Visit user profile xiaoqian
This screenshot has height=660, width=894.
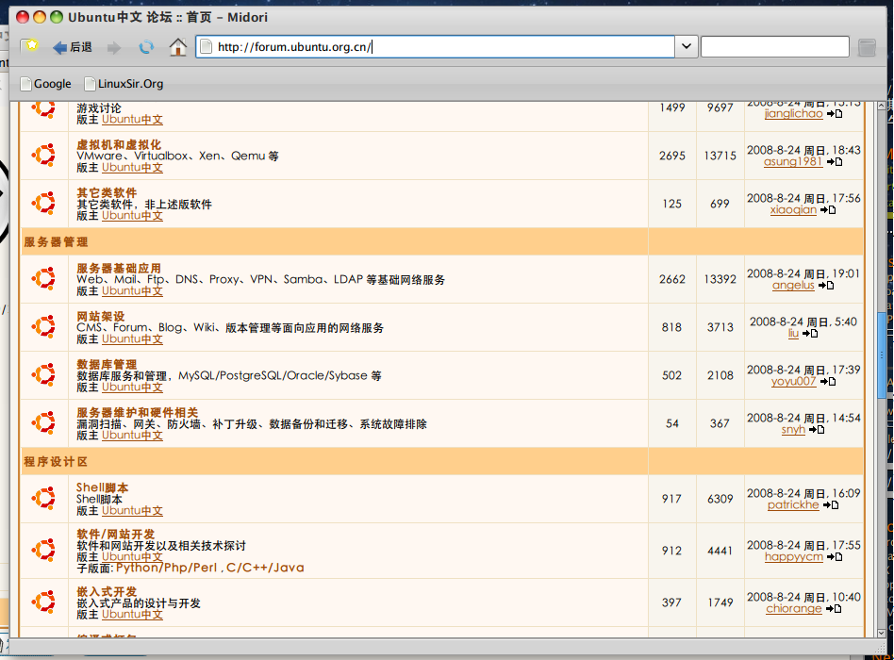[x=794, y=209]
